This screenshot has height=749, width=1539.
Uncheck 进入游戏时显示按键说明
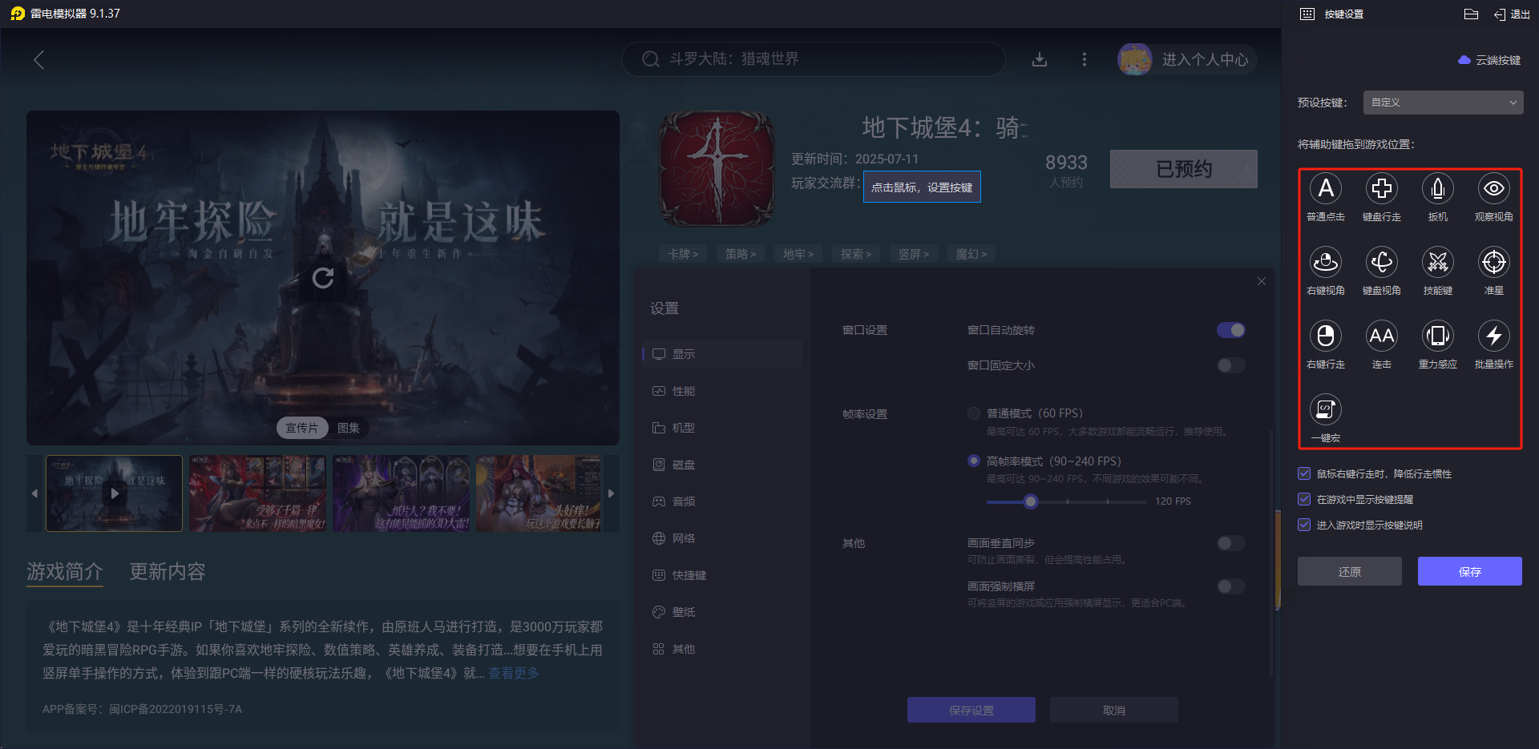[1304, 525]
